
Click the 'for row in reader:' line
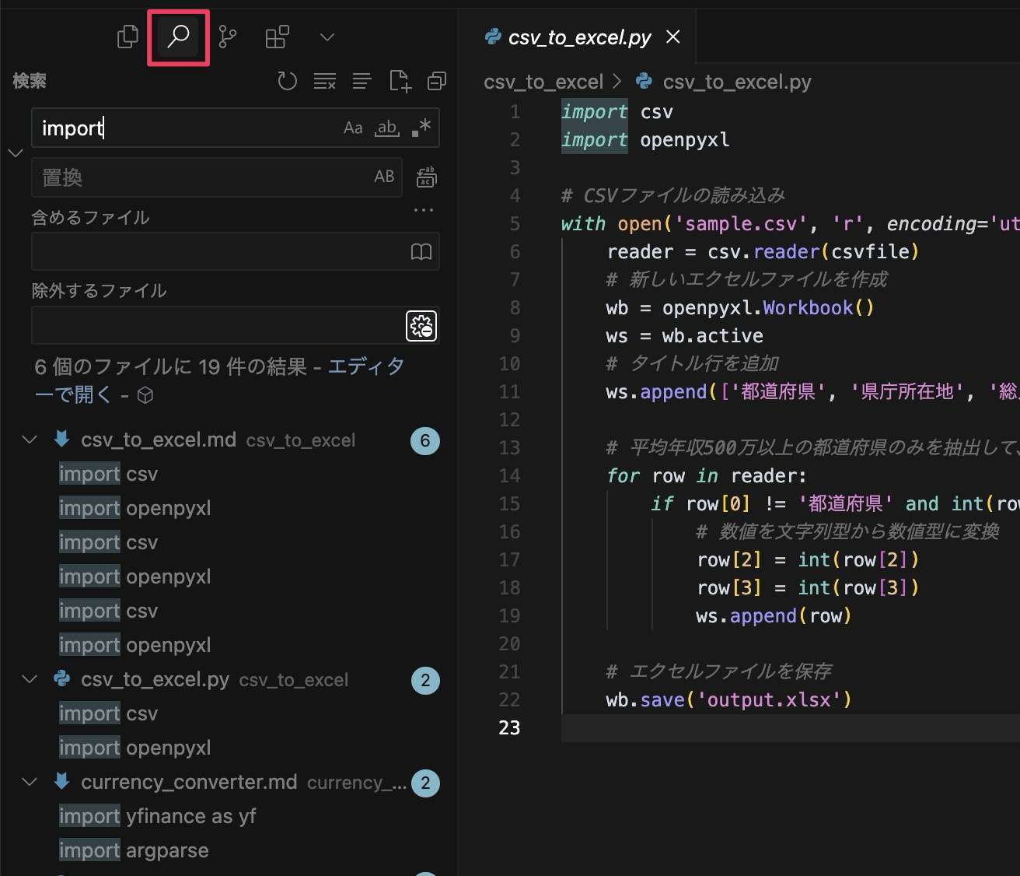click(707, 475)
